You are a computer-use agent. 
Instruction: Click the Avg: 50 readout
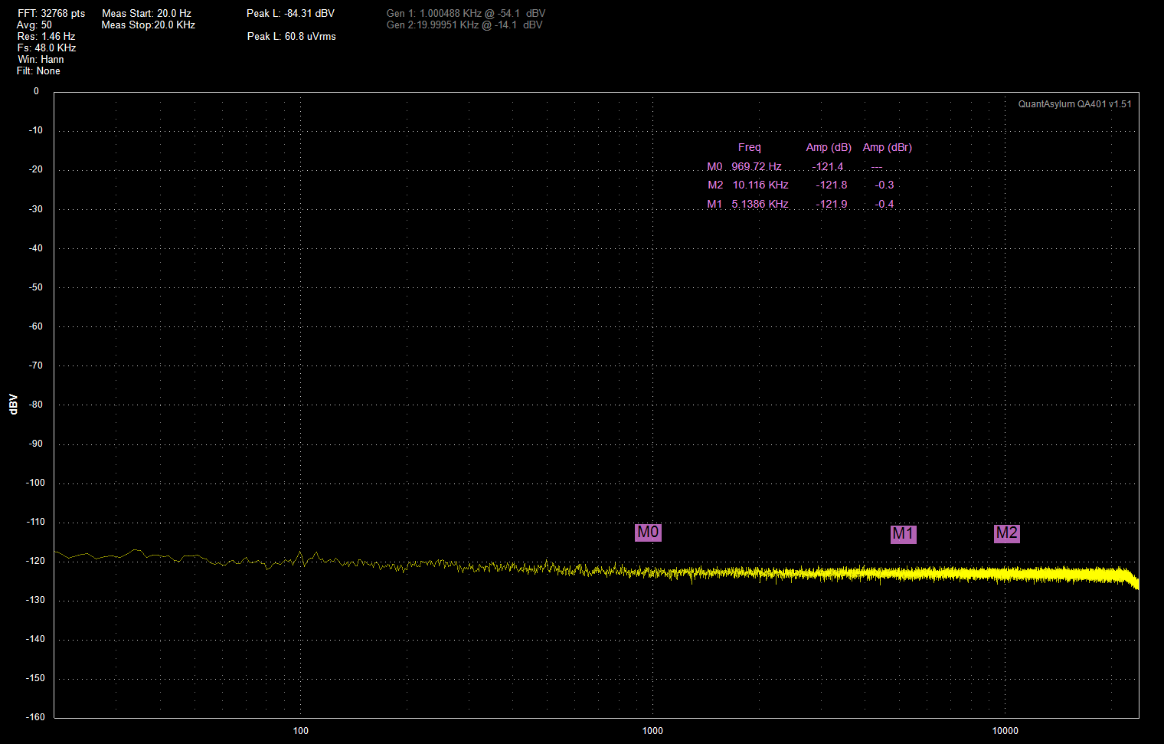tap(35, 25)
